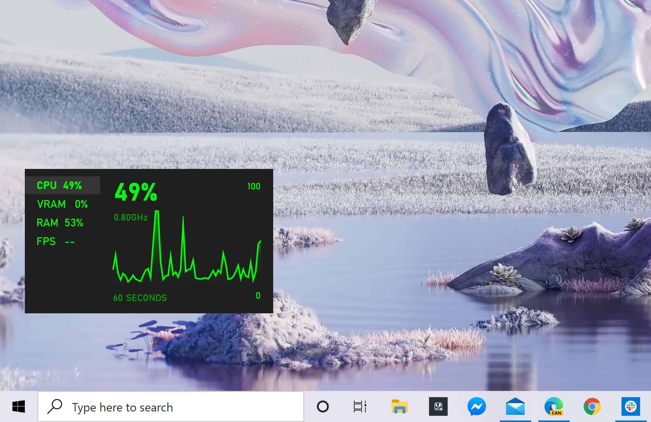This screenshot has height=422, width=651.
Task: Toggle VRAM monitoring display
Action: (62, 204)
